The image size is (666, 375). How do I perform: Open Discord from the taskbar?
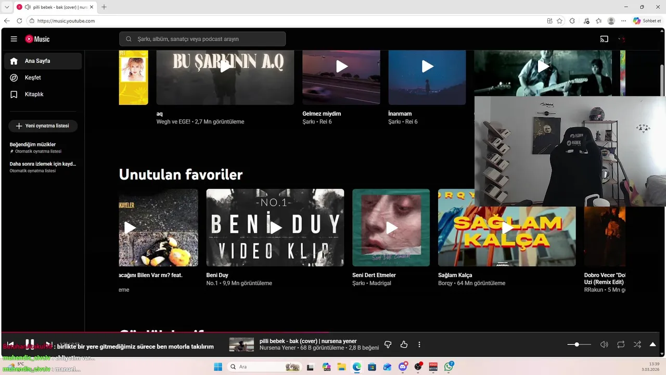(x=403, y=367)
